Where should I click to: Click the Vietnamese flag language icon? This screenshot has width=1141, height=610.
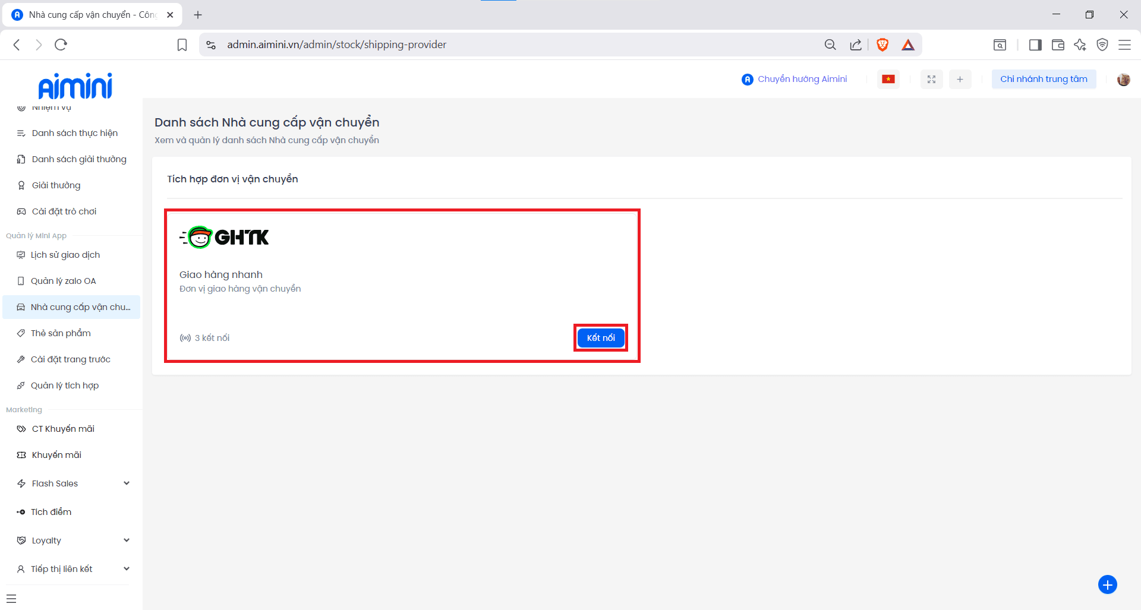pos(888,79)
